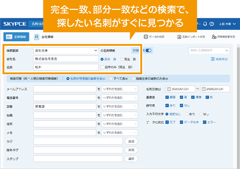Image resolution: width=240 pixels, height=169 pixels.
Task: Open the help question mark icon
Action: point(212,24)
